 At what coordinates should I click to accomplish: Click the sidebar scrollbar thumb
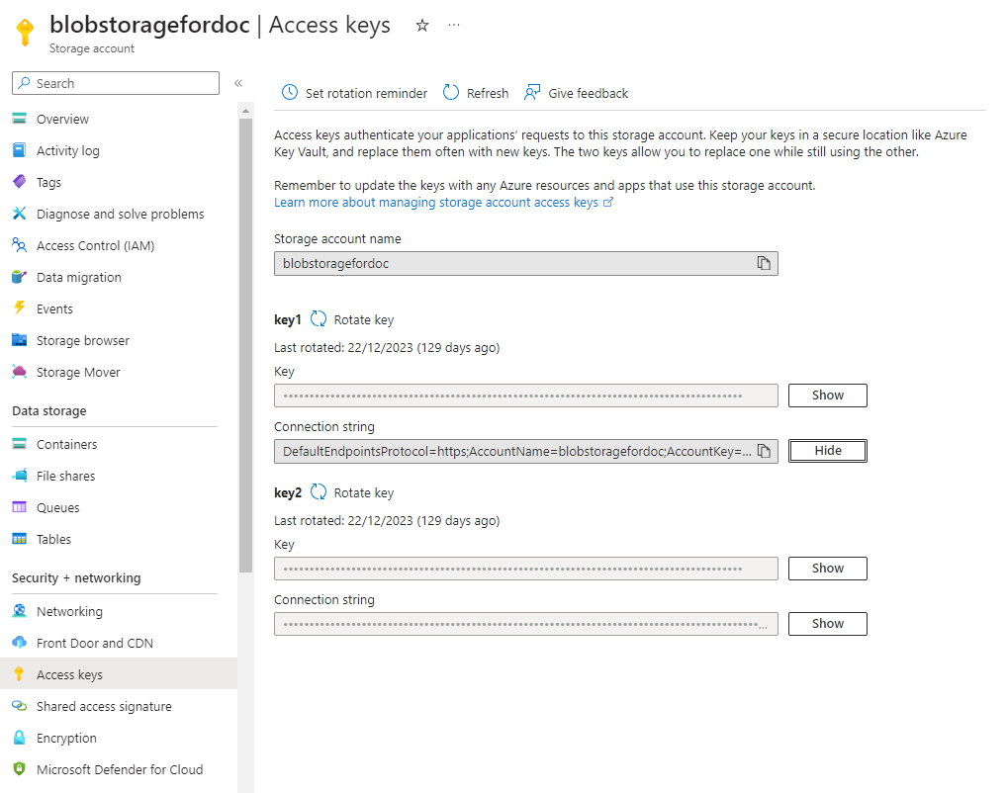[245, 344]
